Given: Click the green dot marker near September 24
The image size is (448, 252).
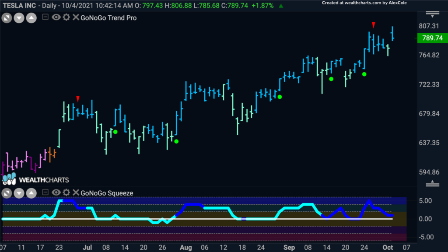Looking at the screenshot, I should 364,74.
